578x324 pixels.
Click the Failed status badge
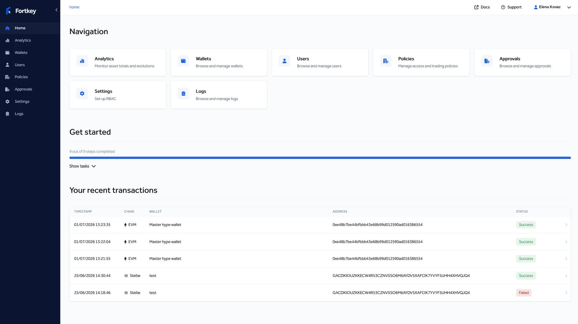[523, 293]
